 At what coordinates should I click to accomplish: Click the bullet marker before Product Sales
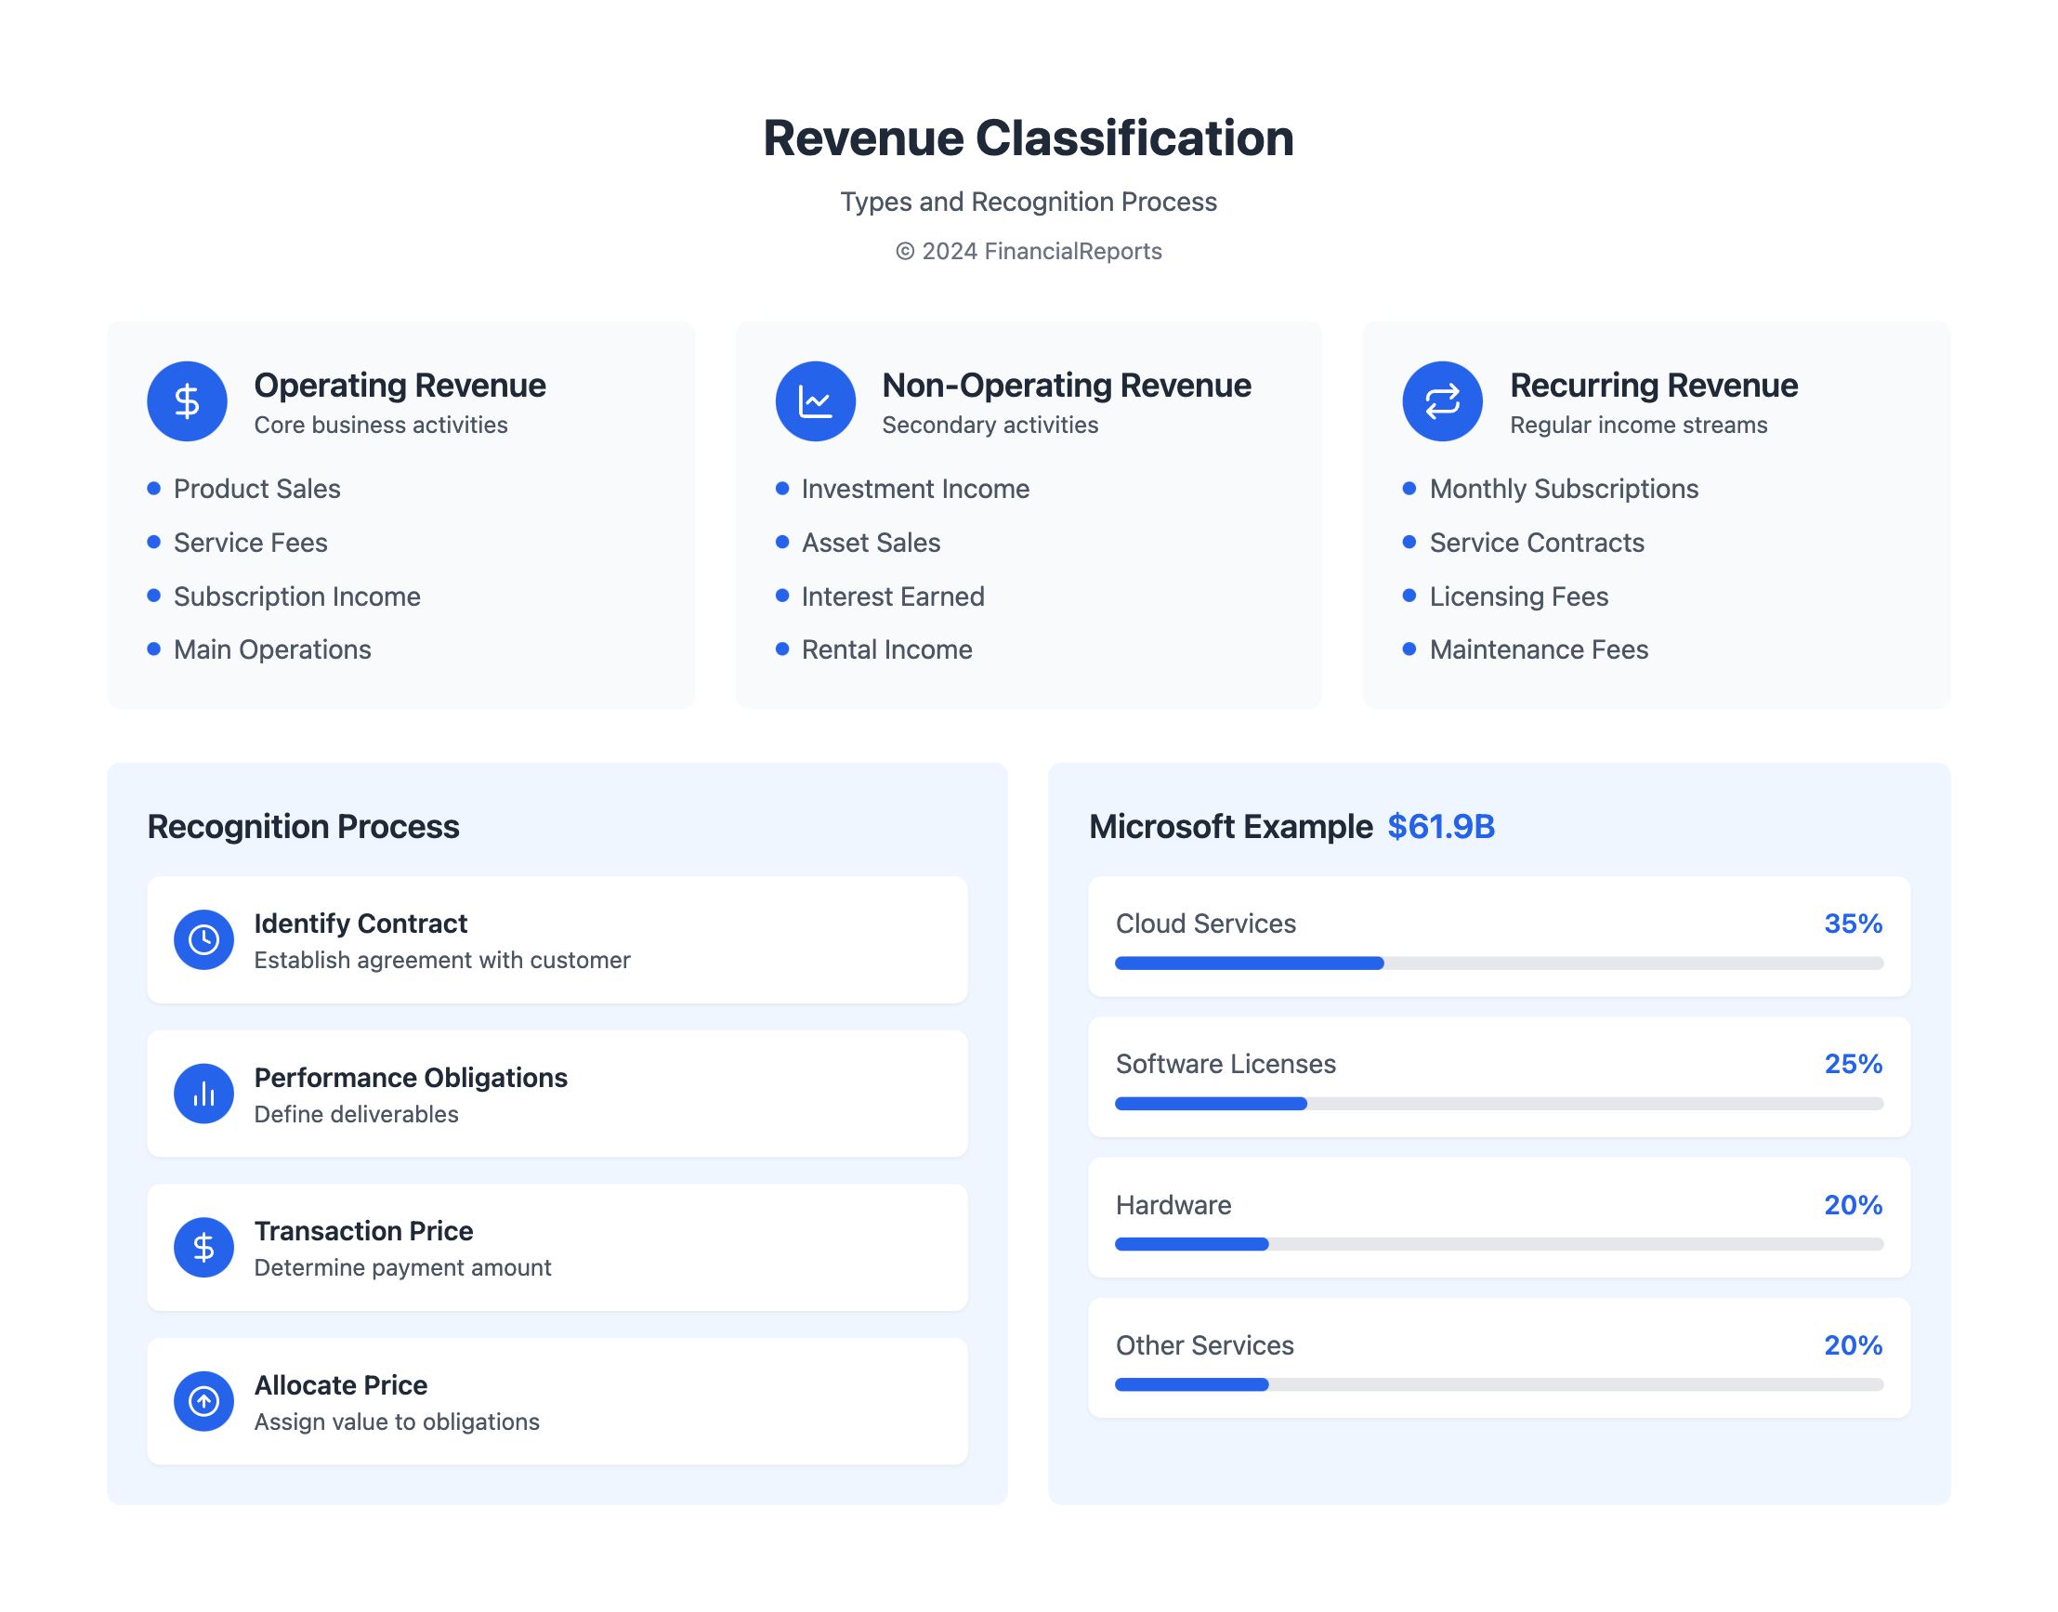click(154, 489)
